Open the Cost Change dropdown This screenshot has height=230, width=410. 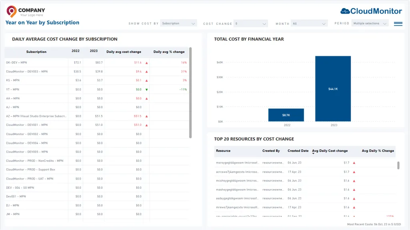click(251, 24)
